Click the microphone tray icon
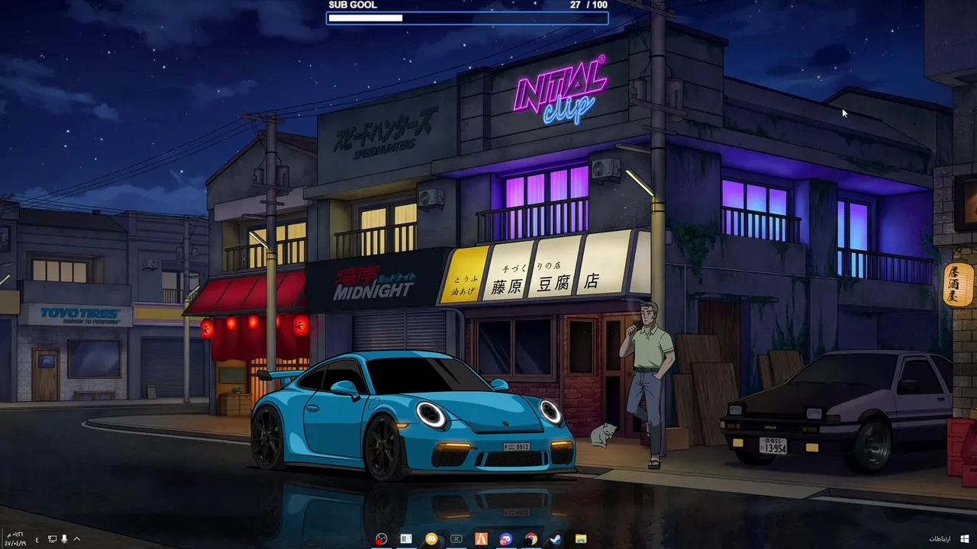The width and height of the screenshot is (977, 549). coord(64,539)
